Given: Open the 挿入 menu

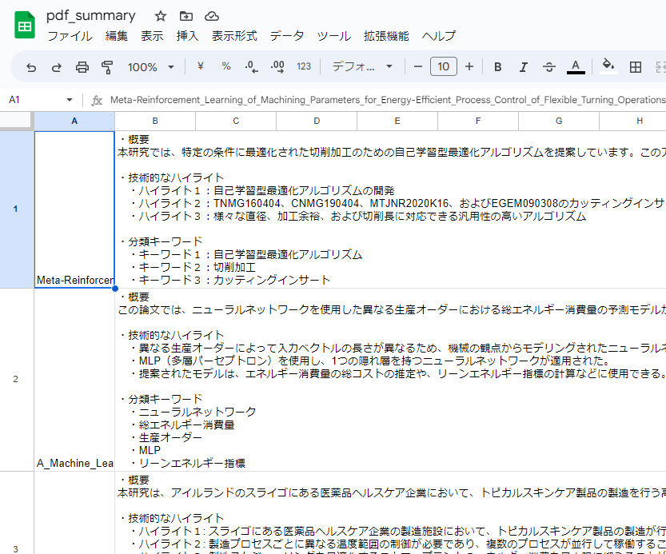Looking at the screenshot, I should pyautogui.click(x=187, y=36).
